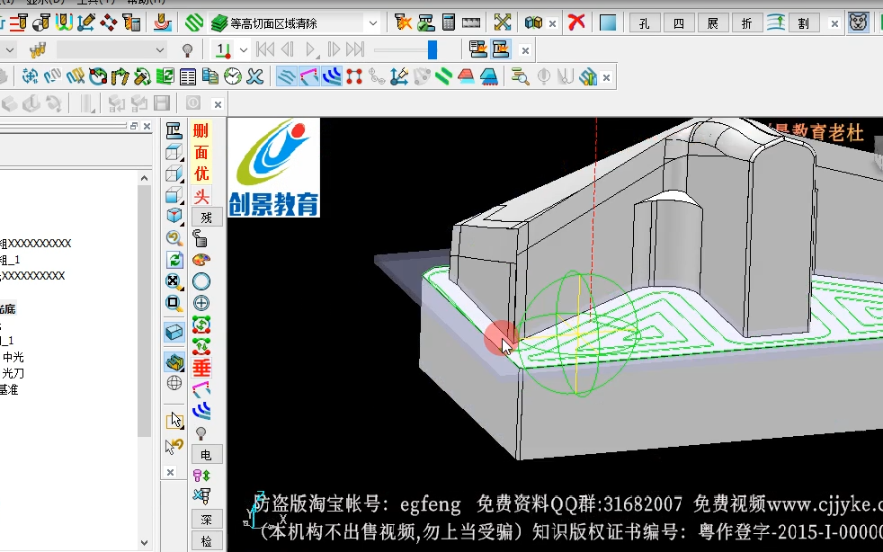Toggle the wireframe globe icon
This screenshot has height=552, width=883.
pyautogui.click(x=174, y=383)
